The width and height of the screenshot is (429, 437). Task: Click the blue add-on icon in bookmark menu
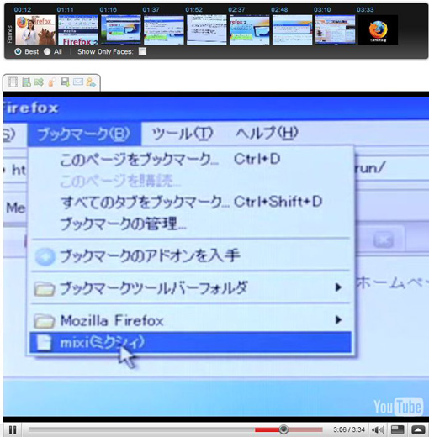point(45,256)
